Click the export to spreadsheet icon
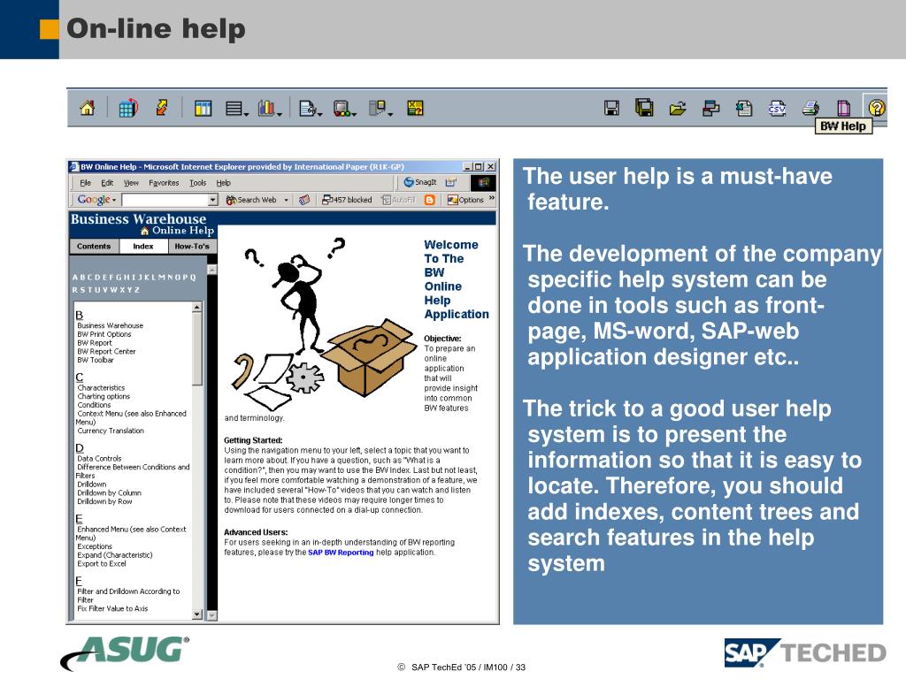Image resolution: width=906 pixels, height=679 pixels. tap(743, 108)
